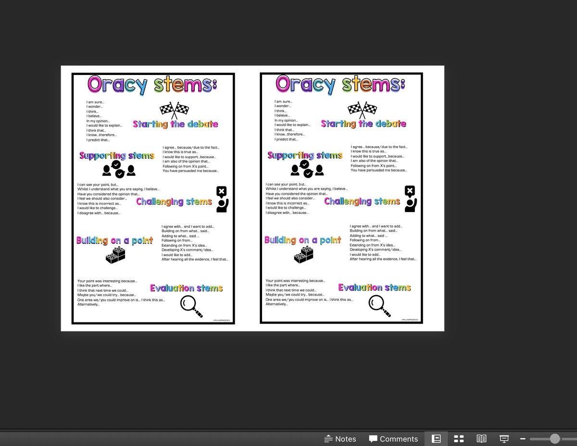577x446 pixels.
Task: Click 'Evaluation stems' heading on right poster
Action: click(x=375, y=288)
